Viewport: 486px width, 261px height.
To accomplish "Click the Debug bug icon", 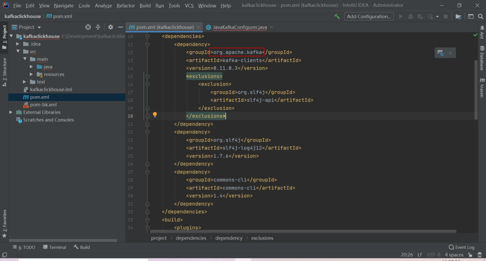I will pyautogui.click(x=411, y=17).
